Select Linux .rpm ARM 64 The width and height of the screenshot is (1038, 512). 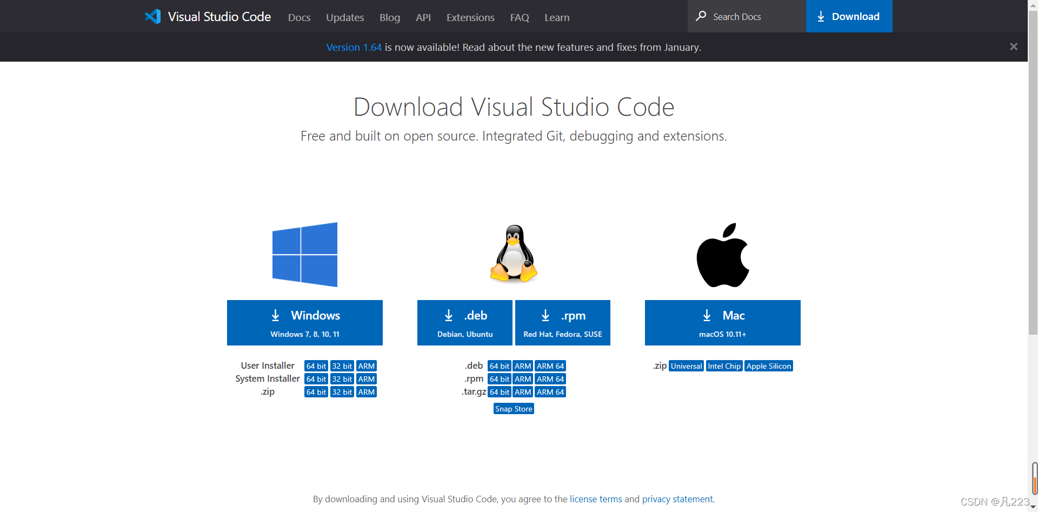(550, 379)
